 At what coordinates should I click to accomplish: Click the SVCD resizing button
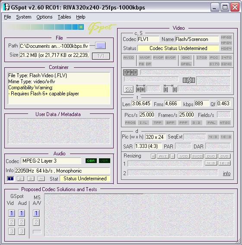pyautogui.click(x=197, y=156)
